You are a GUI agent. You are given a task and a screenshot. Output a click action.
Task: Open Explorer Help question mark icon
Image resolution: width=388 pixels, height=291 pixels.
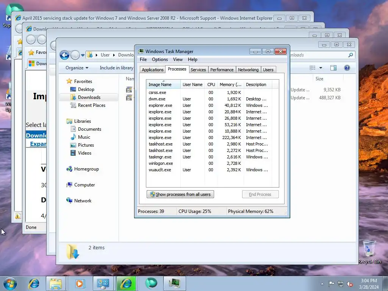pyautogui.click(x=347, y=68)
